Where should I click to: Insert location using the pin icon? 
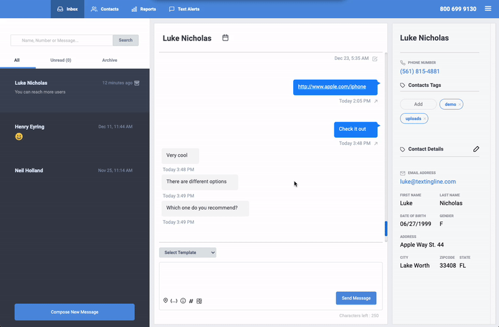[165, 301]
